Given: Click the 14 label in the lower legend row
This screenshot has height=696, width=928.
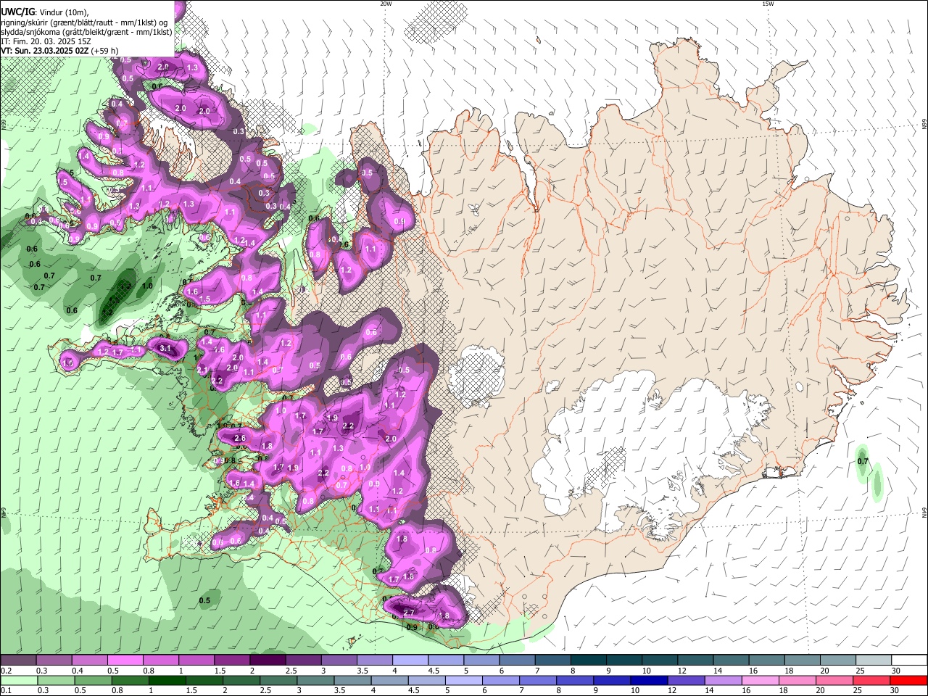Looking at the screenshot, I should click(708, 690).
